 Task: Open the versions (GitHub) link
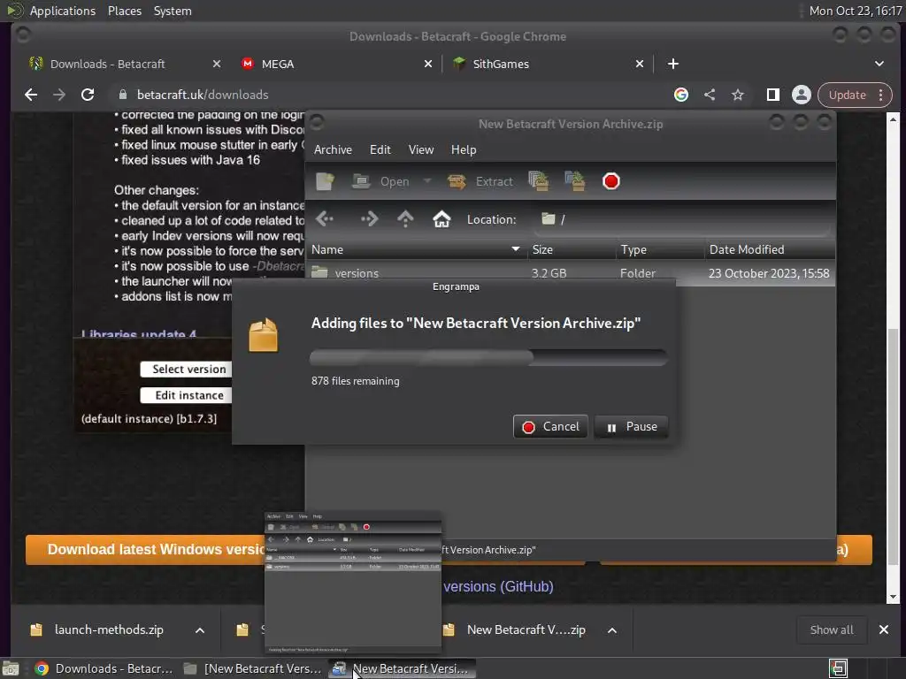click(x=498, y=587)
